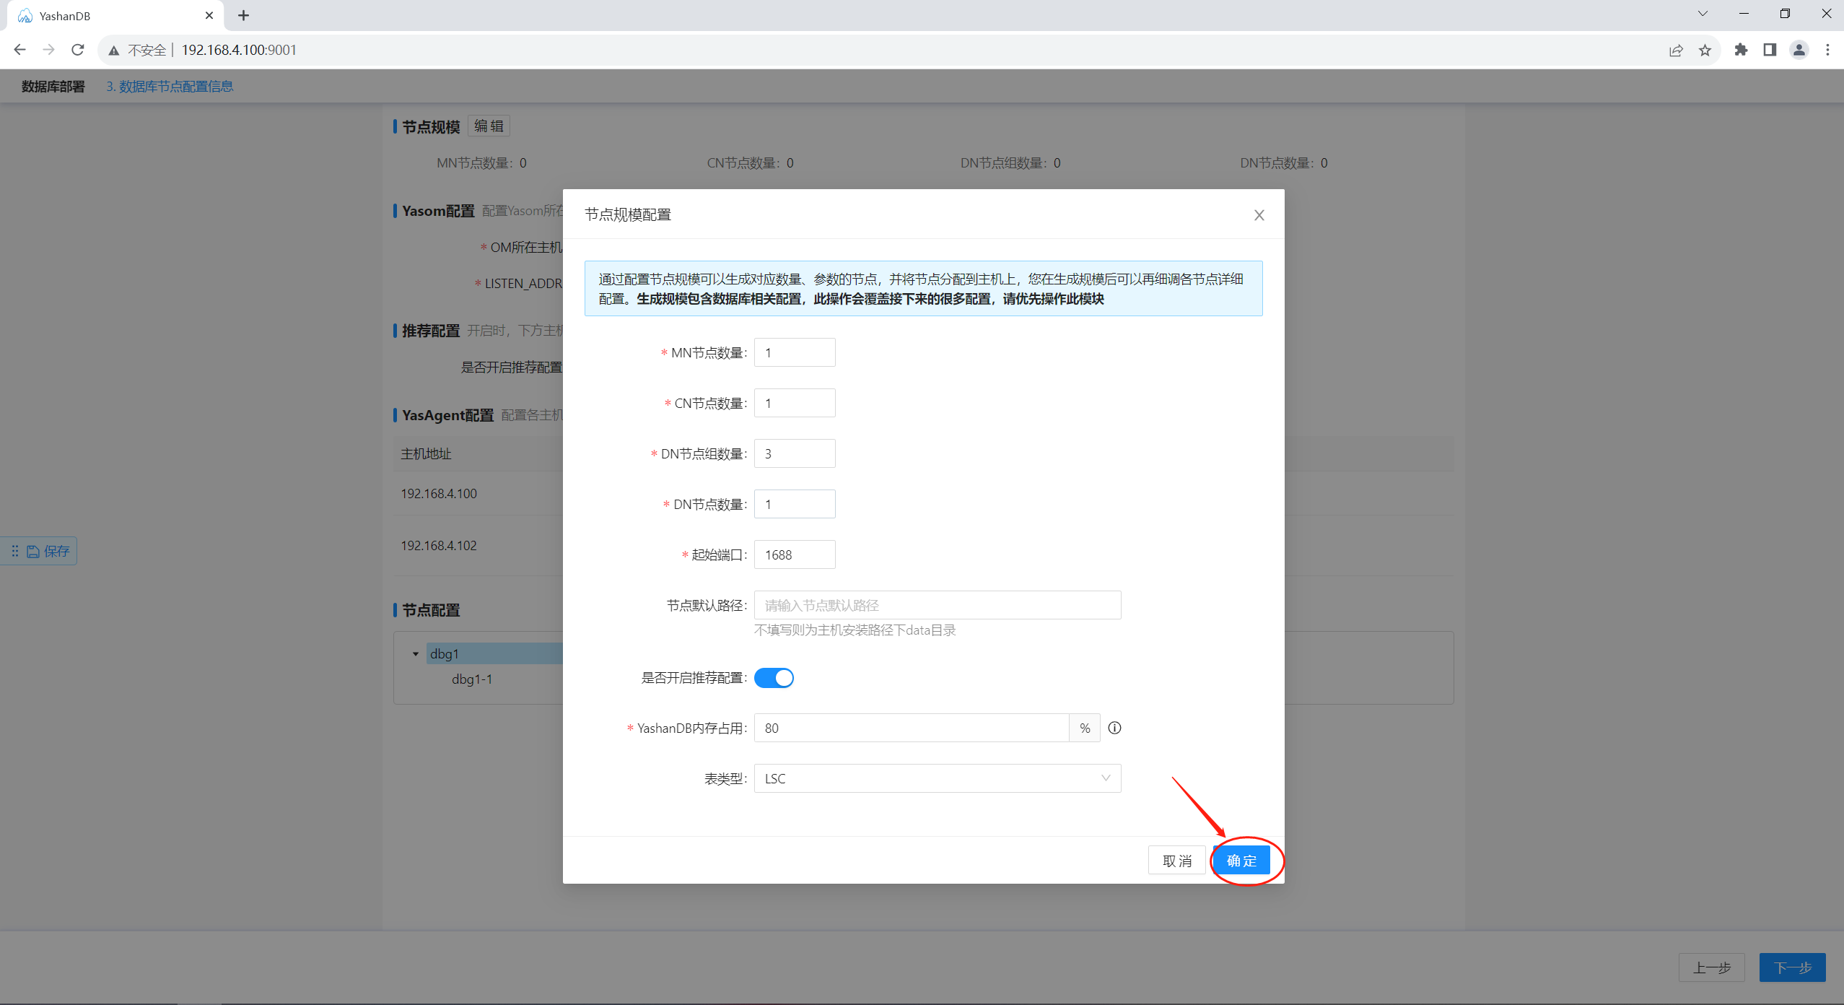
Task: Click the 节点默认路径 text field
Action: click(x=938, y=605)
